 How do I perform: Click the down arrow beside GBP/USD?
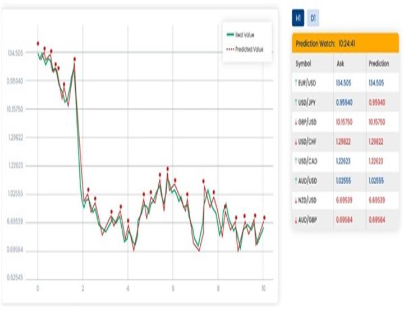(x=296, y=122)
